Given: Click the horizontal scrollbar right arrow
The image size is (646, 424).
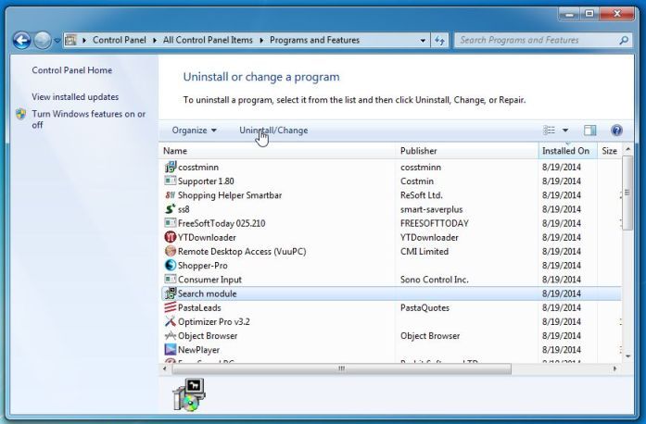Looking at the screenshot, I should [615, 368].
